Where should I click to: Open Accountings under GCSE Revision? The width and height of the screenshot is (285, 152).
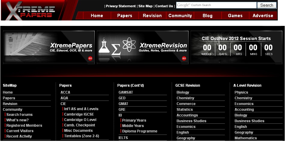click(187, 115)
